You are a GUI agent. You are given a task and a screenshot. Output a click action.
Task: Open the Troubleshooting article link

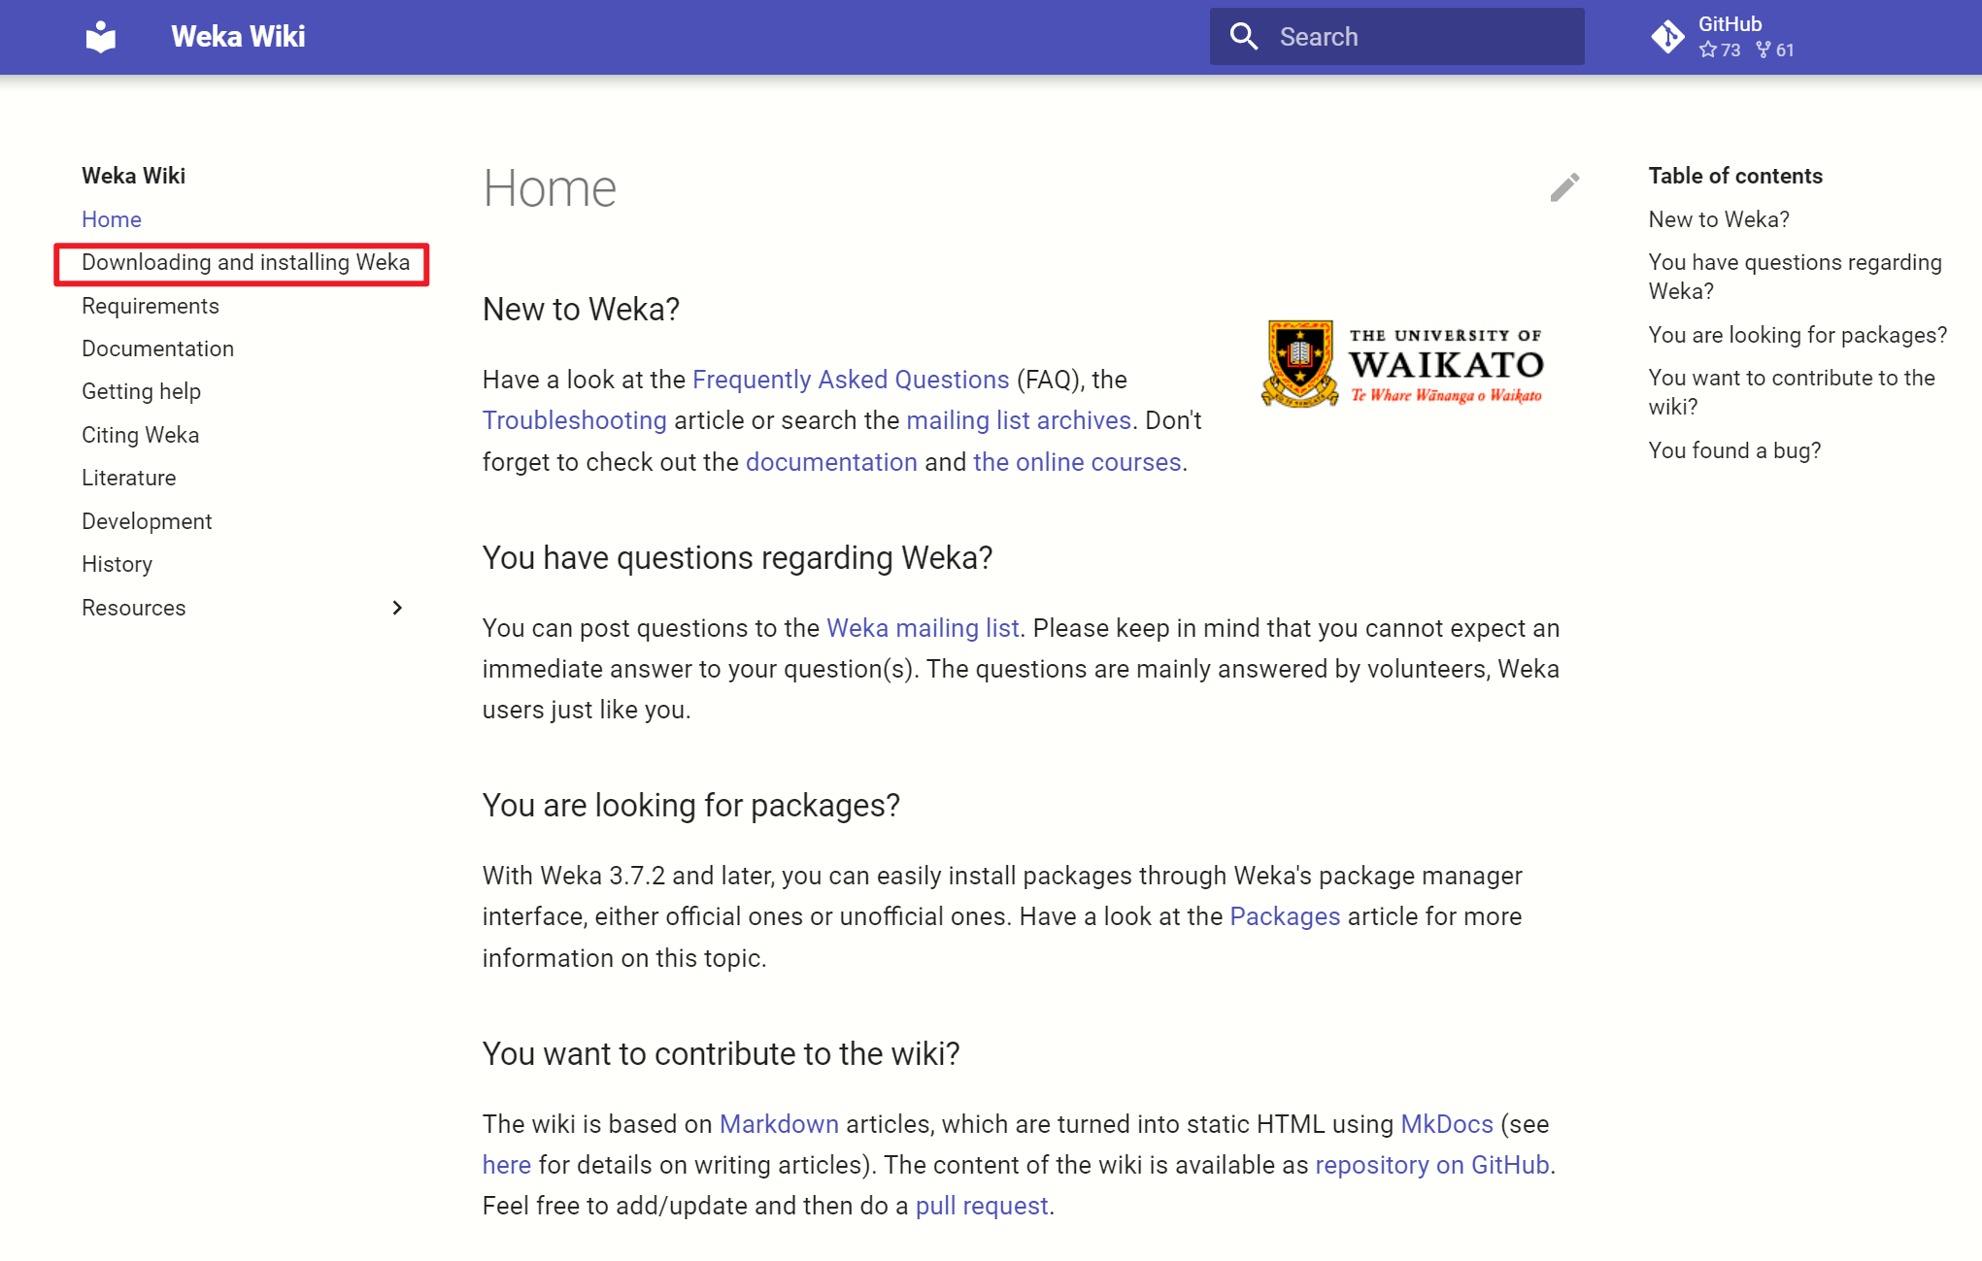coord(574,420)
